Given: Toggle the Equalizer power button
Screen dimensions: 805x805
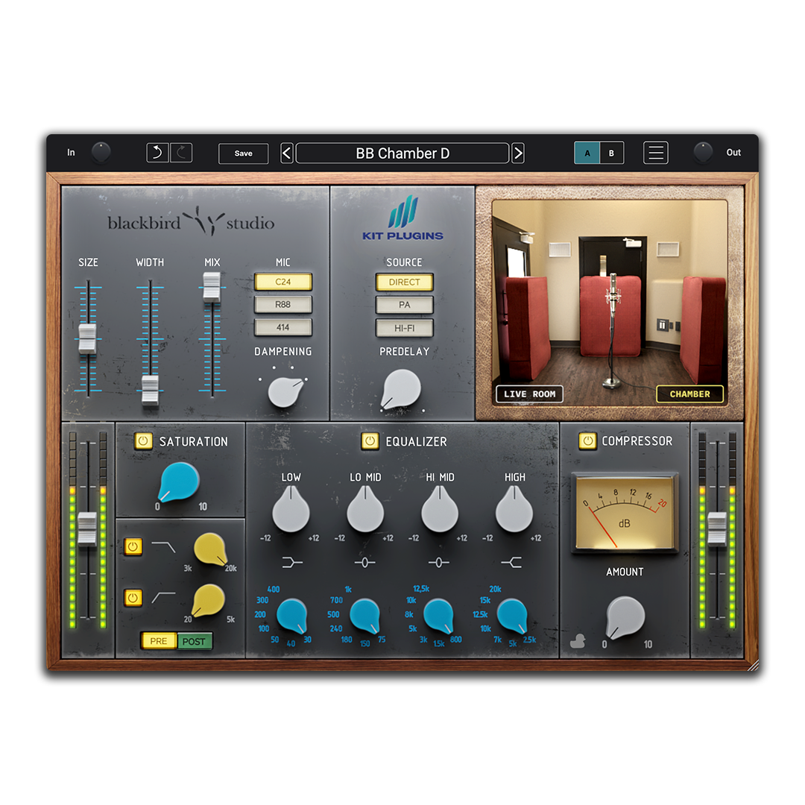Looking at the screenshot, I should click(370, 441).
